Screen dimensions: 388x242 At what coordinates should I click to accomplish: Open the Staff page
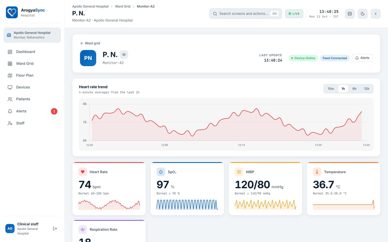[32, 123]
